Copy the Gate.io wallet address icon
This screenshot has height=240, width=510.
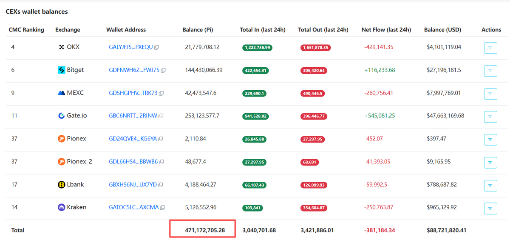pos(161,116)
